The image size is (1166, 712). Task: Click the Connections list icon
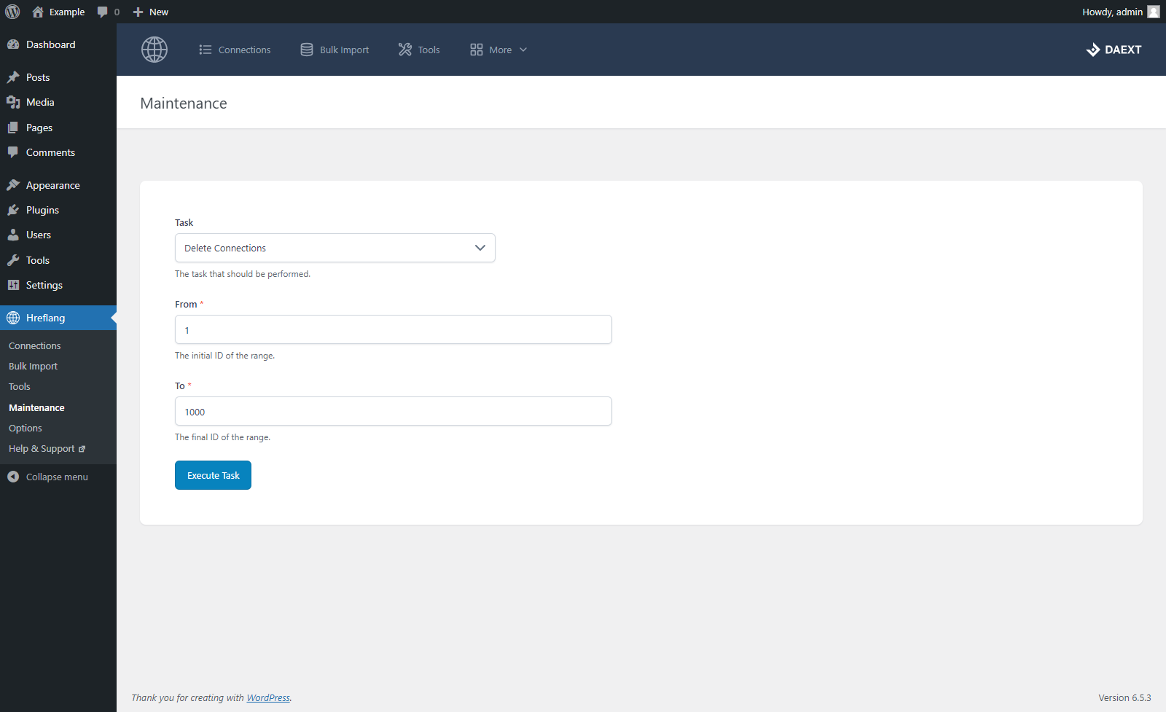pyautogui.click(x=206, y=50)
